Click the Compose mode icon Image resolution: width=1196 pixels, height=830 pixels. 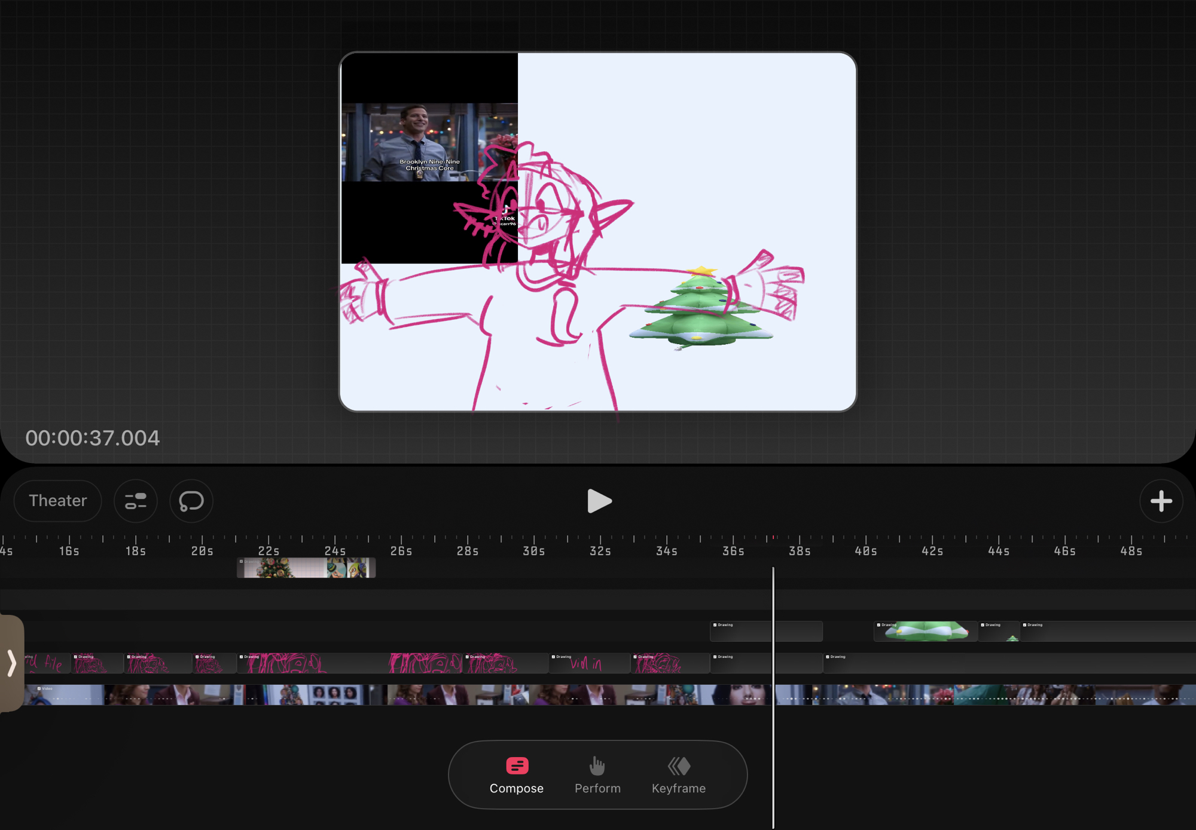coord(517,765)
